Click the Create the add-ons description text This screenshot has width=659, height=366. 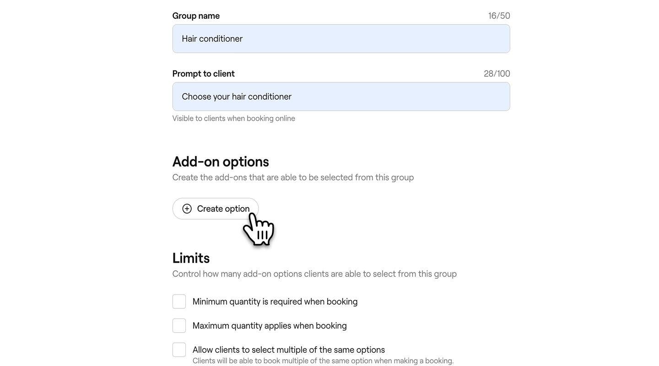tap(293, 178)
